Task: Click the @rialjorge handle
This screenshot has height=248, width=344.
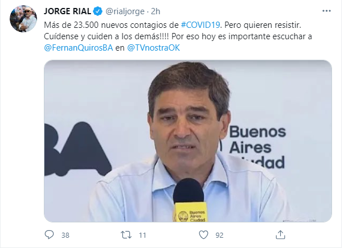Action: click(x=125, y=11)
